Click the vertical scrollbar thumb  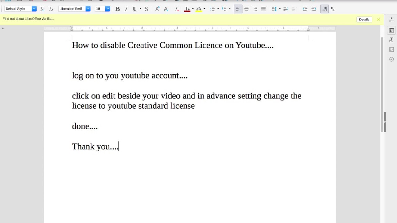[x=382, y=84]
